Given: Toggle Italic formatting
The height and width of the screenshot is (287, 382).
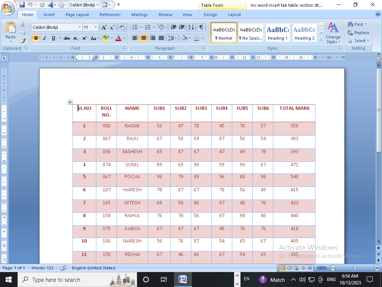Looking at the screenshot, I should [45, 38].
